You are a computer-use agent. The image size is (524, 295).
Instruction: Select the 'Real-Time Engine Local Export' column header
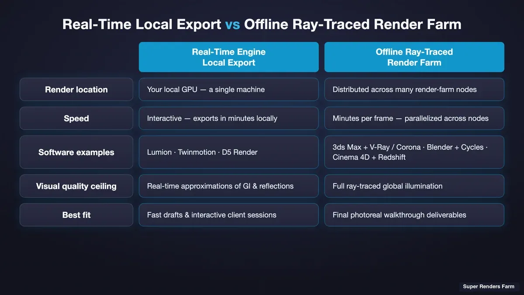click(x=229, y=57)
